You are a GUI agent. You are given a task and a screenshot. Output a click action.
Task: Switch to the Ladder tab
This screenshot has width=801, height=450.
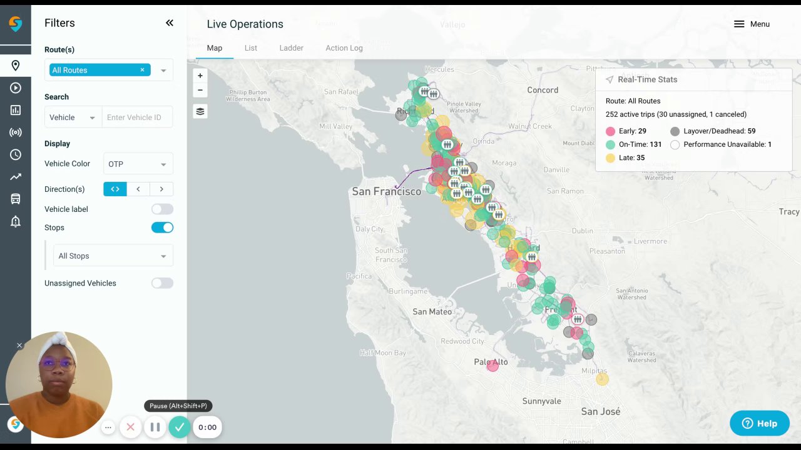[x=291, y=48]
